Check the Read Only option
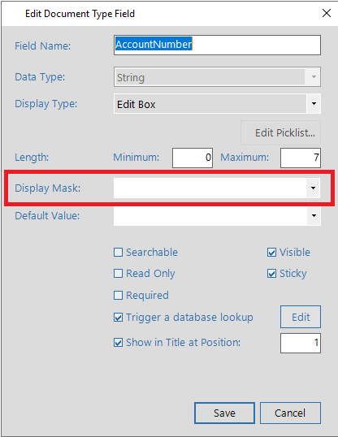 tap(119, 274)
